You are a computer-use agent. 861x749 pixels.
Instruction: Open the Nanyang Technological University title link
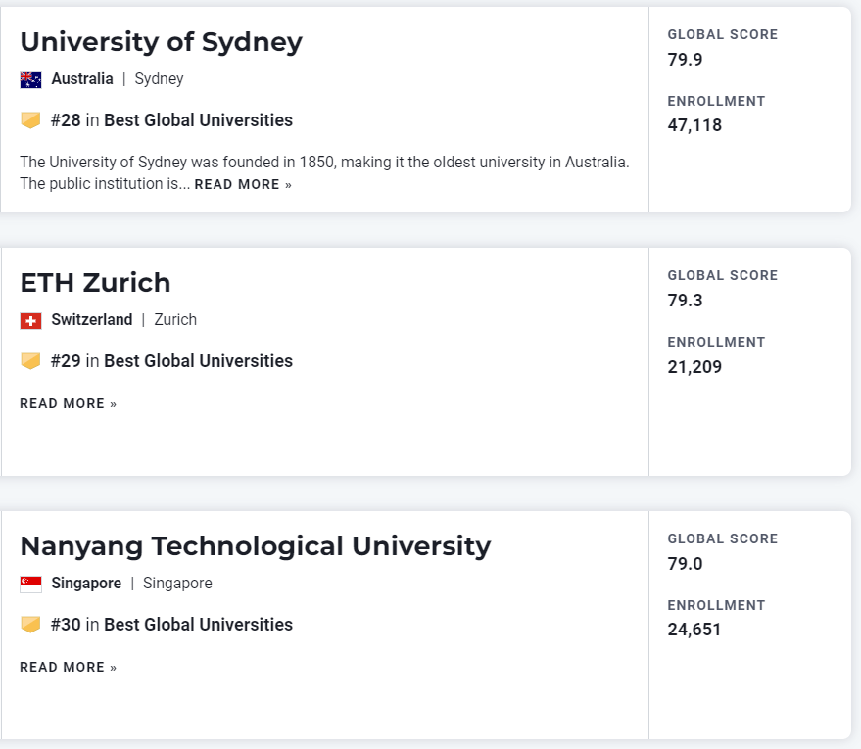click(x=255, y=546)
